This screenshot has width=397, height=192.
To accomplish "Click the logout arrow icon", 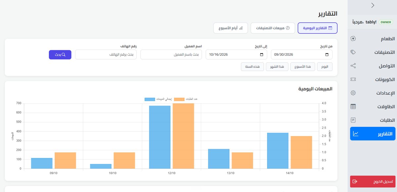I will [355, 181].
